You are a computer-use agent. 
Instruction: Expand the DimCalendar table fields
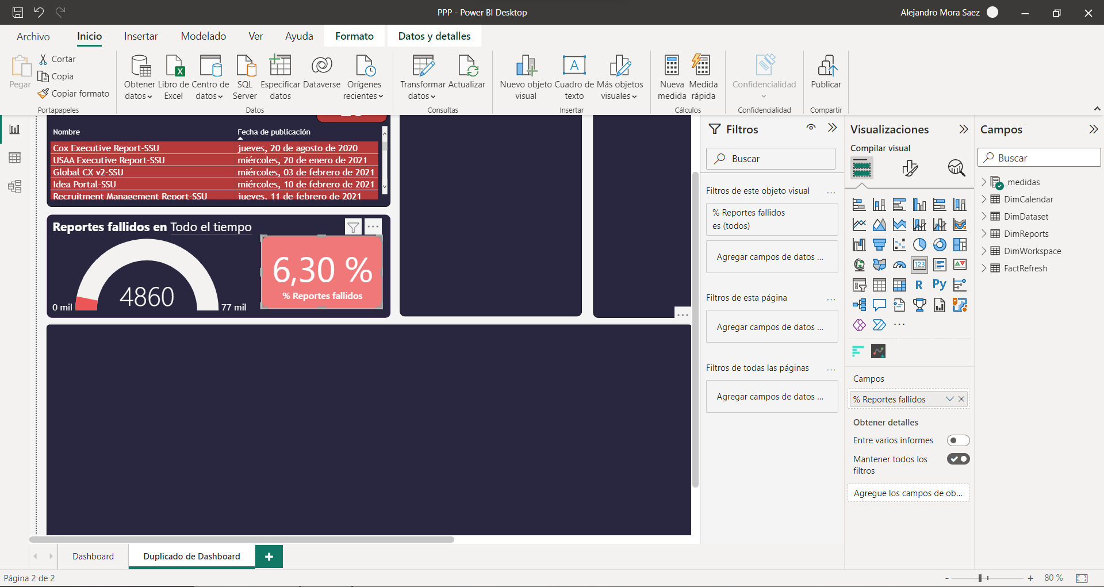tap(984, 199)
